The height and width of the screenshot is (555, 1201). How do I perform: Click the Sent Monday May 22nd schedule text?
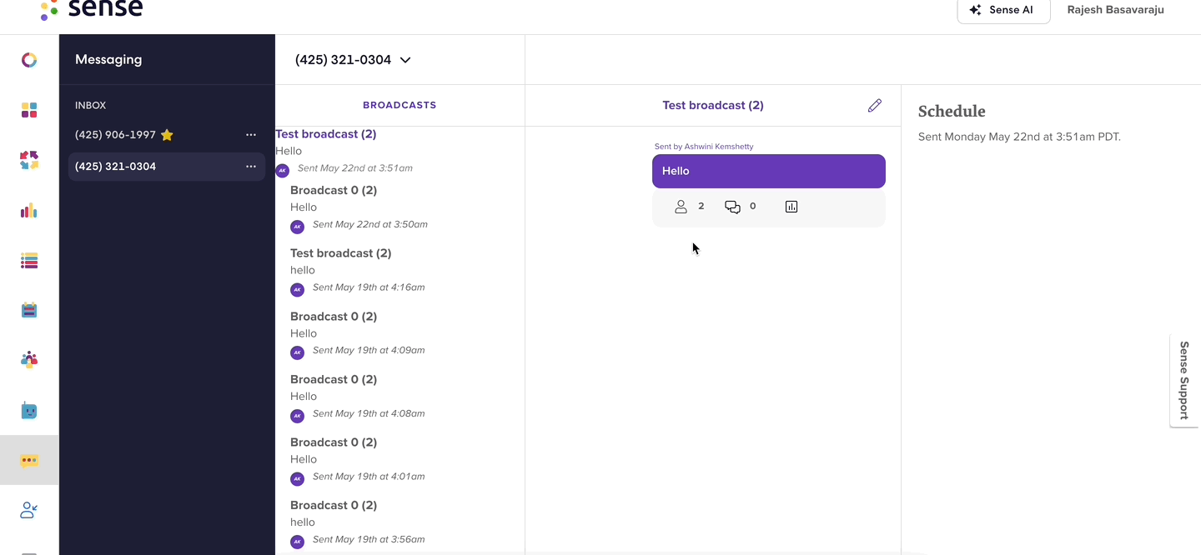pyautogui.click(x=1019, y=137)
